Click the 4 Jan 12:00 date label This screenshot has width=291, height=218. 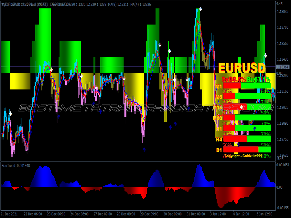point(241,214)
